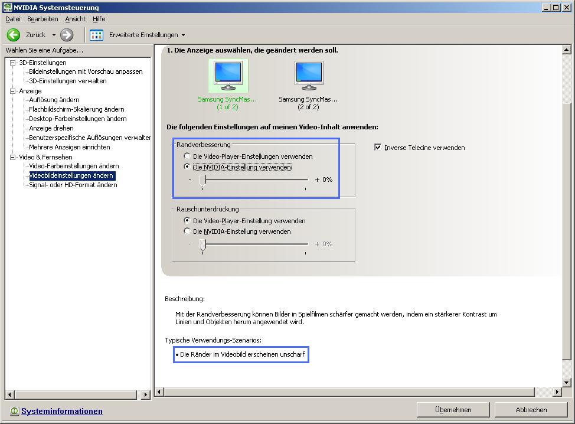Click the Abbrechen button

click(531, 410)
